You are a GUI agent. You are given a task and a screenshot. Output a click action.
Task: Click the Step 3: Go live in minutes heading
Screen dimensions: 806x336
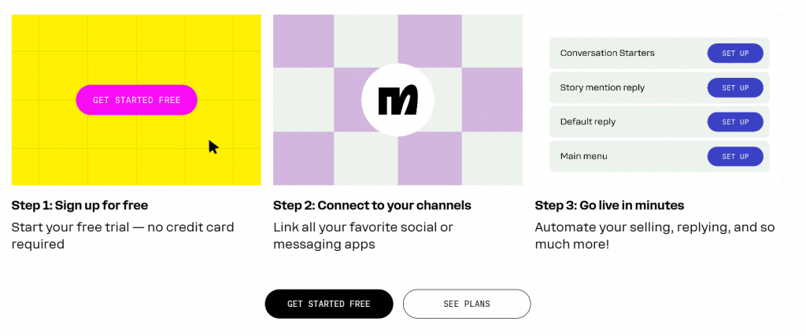click(x=609, y=205)
